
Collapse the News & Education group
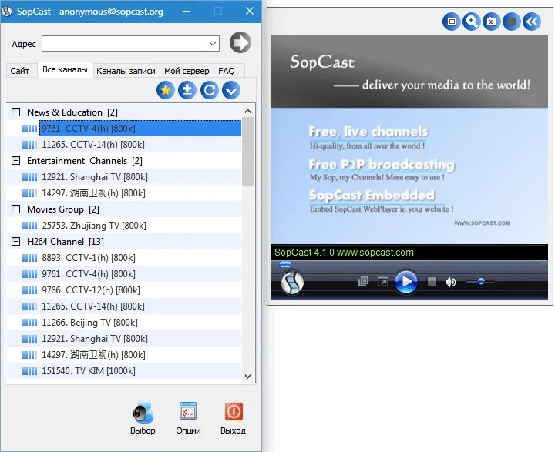click(x=15, y=112)
